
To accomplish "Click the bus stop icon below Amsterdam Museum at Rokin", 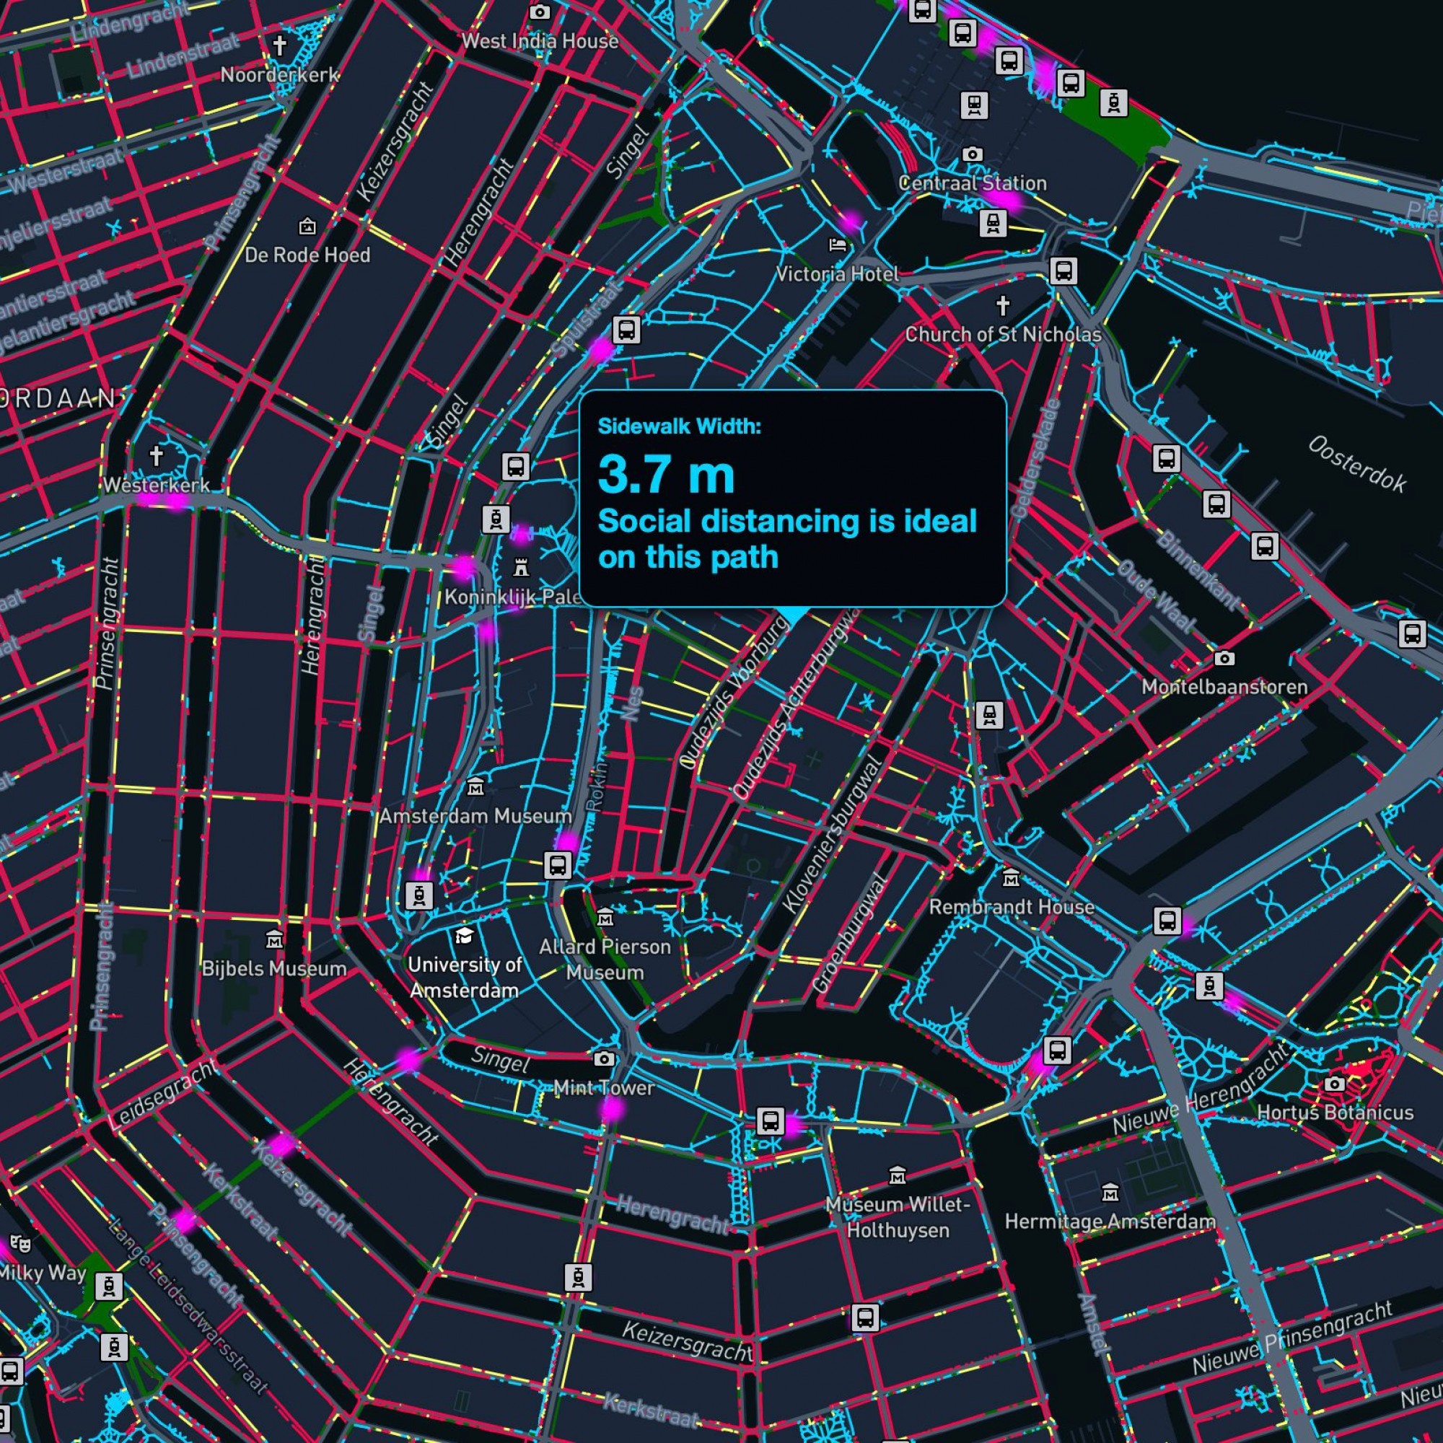I will click(557, 865).
